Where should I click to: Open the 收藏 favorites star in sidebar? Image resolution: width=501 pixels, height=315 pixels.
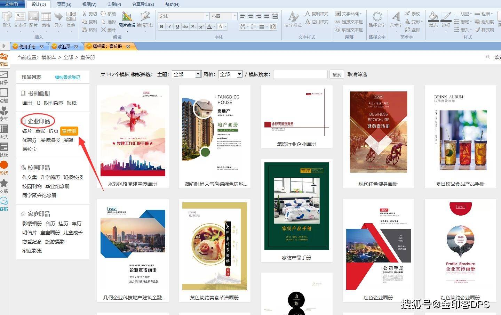coord(4,186)
